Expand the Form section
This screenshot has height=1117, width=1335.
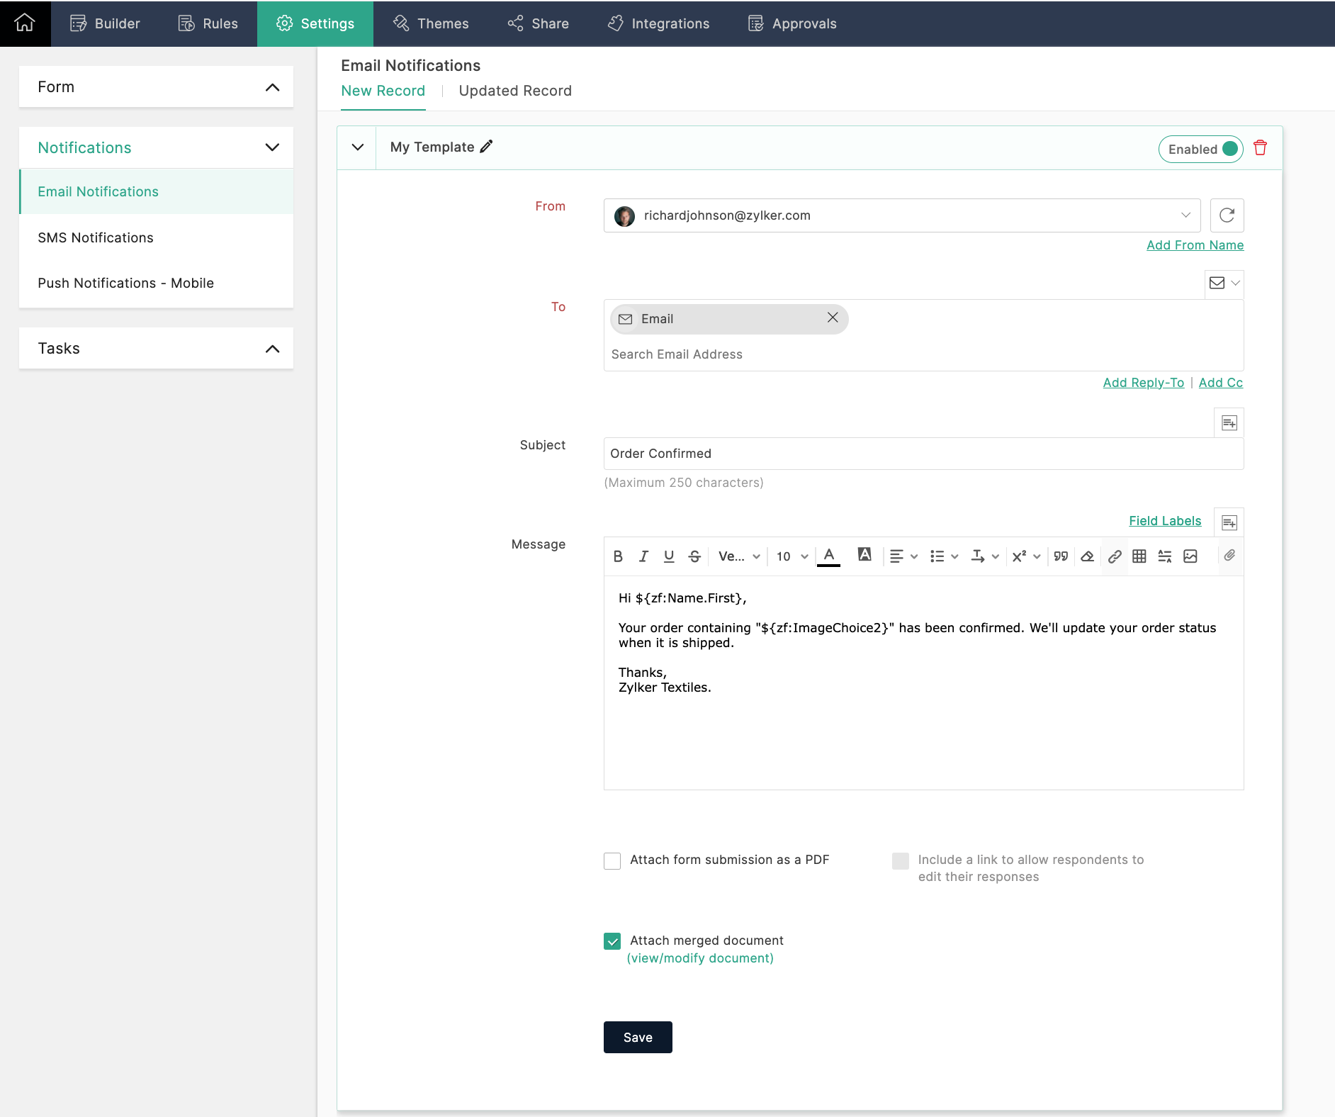(156, 87)
